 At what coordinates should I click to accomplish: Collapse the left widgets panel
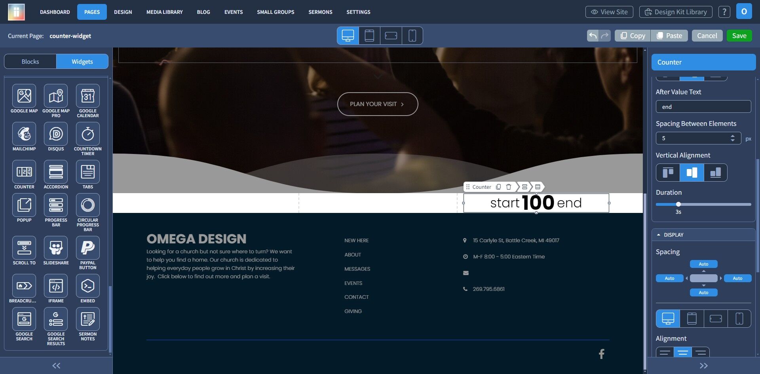coord(56,366)
